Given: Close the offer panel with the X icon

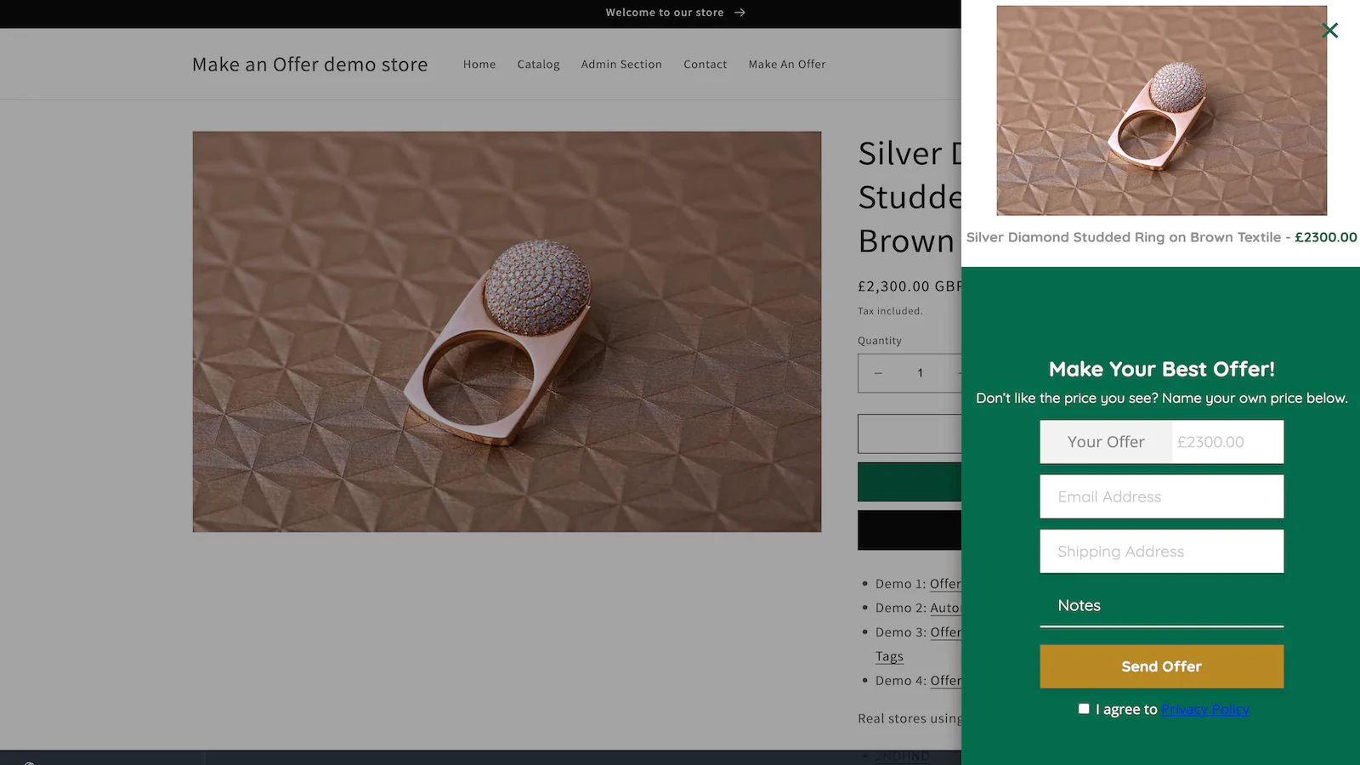Looking at the screenshot, I should click(1329, 31).
